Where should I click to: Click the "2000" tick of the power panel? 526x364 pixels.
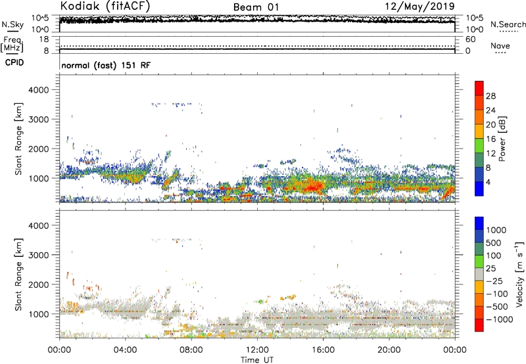pyautogui.click(x=38, y=148)
